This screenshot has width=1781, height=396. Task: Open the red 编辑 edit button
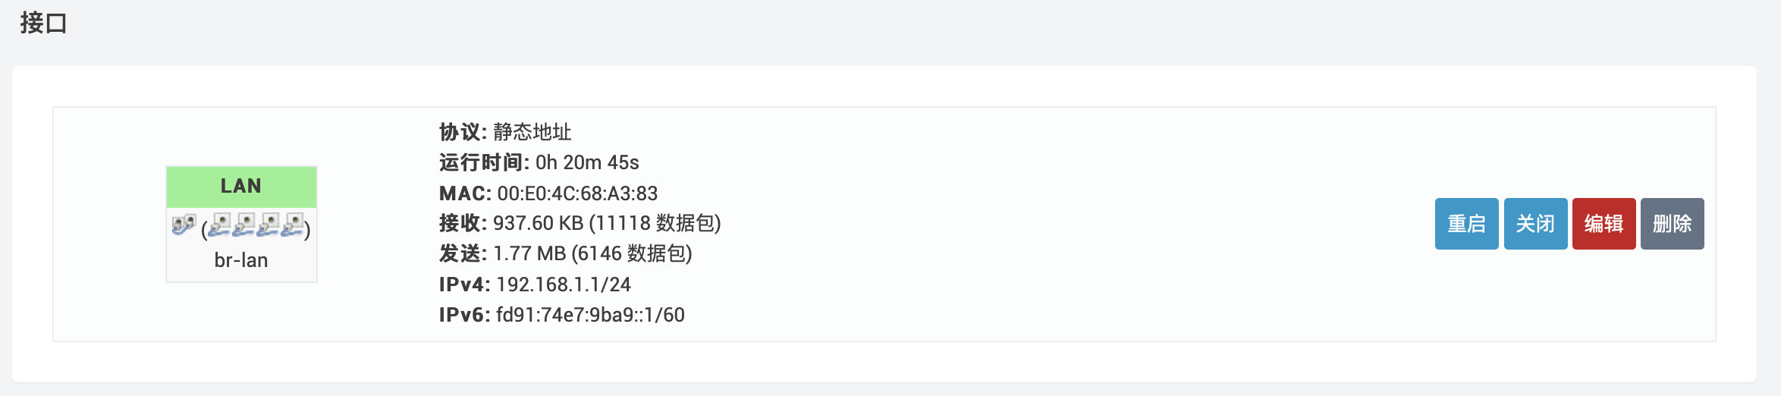pyautogui.click(x=1604, y=224)
